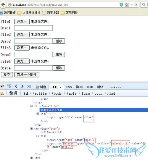Collapse the tr class="desc" node

[x=31, y=129]
